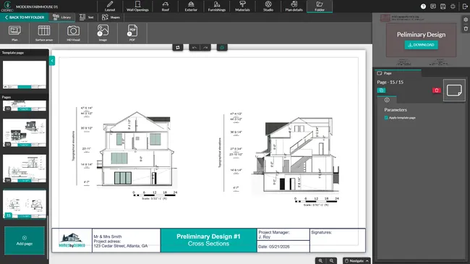Screen dimensions: 470x264
Task: Expand the Navigate menu
Action: 356,260
